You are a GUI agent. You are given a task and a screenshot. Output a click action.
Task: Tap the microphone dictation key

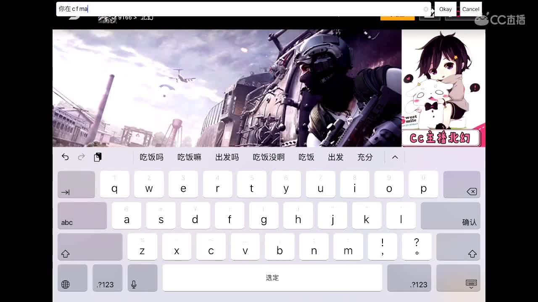pyautogui.click(x=142, y=278)
